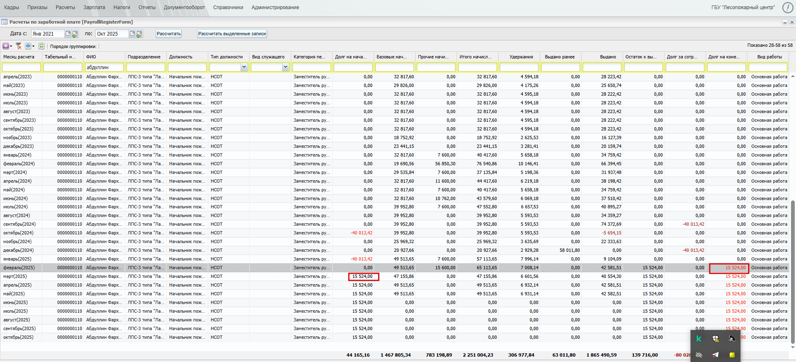This screenshot has height=362, width=796.
Task: Reset the end date with green arrow icon
Action: pos(139,34)
